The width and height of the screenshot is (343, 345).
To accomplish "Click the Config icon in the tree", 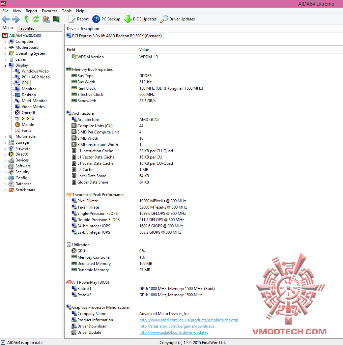I will tap(11, 178).
